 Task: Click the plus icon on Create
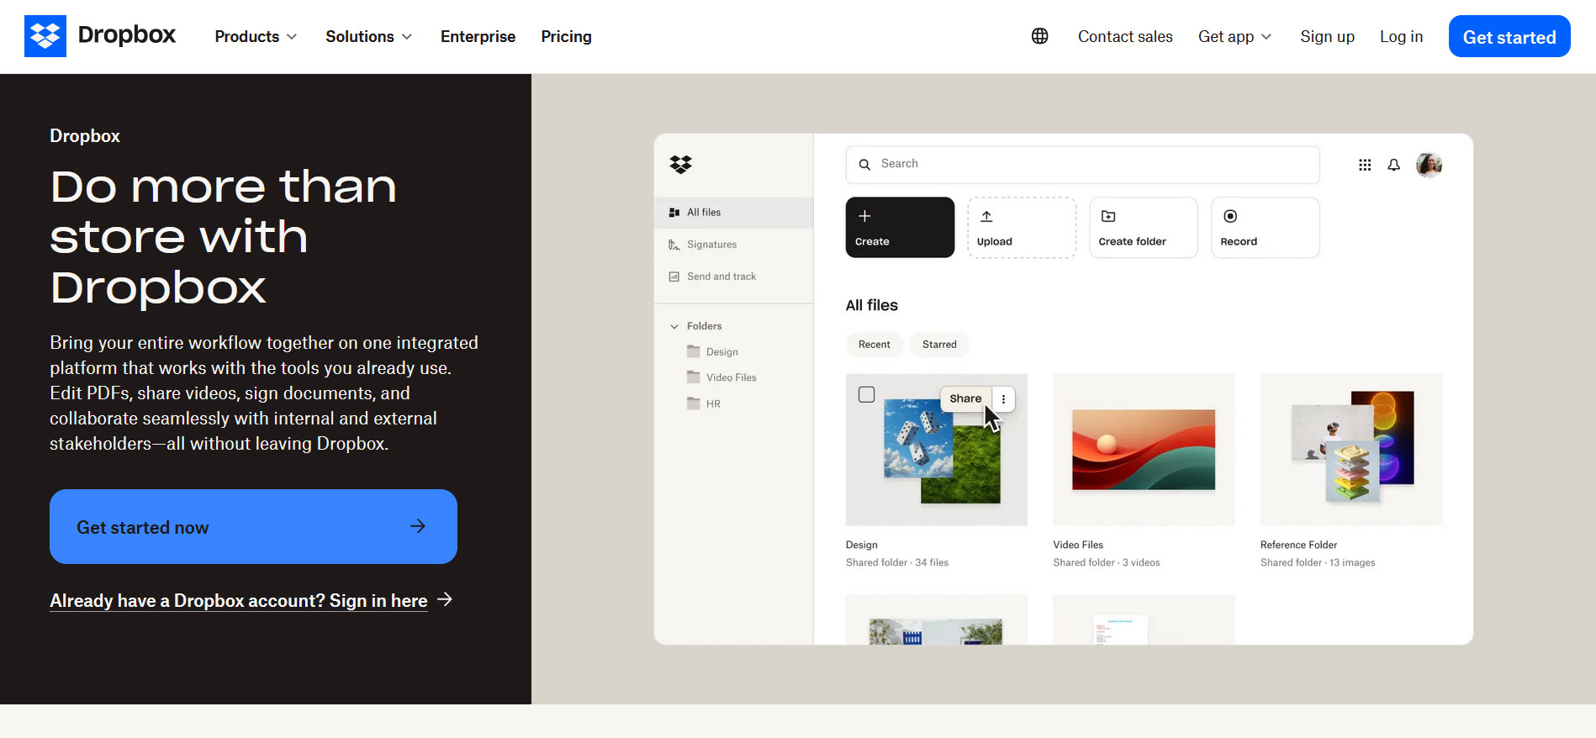click(864, 216)
